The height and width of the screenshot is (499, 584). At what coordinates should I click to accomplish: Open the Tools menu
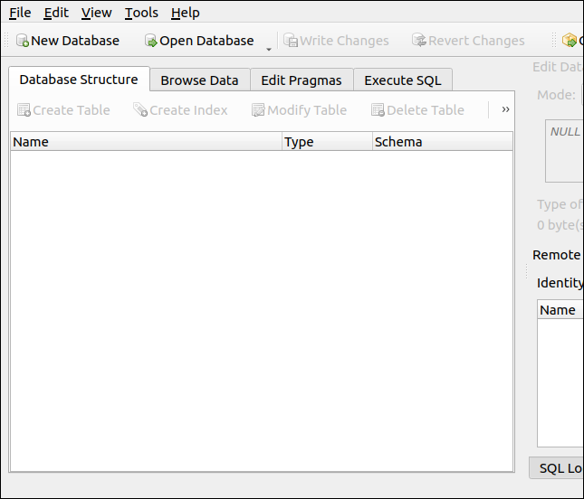tap(141, 13)
